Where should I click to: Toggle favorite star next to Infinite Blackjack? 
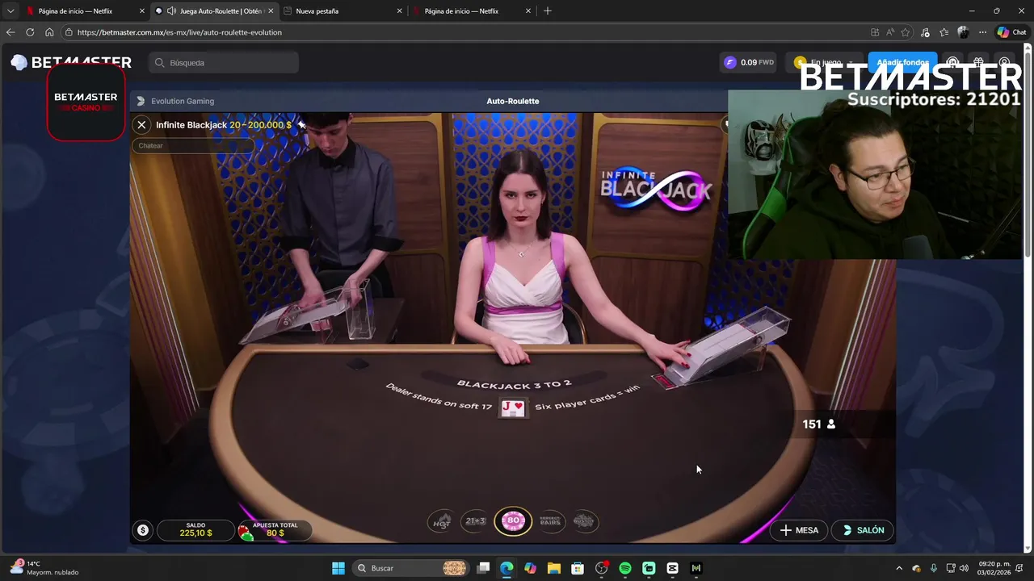(x=301, y=125)
